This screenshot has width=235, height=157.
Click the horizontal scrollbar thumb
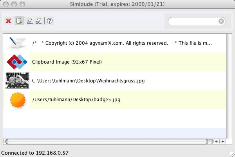click(106, 141)
